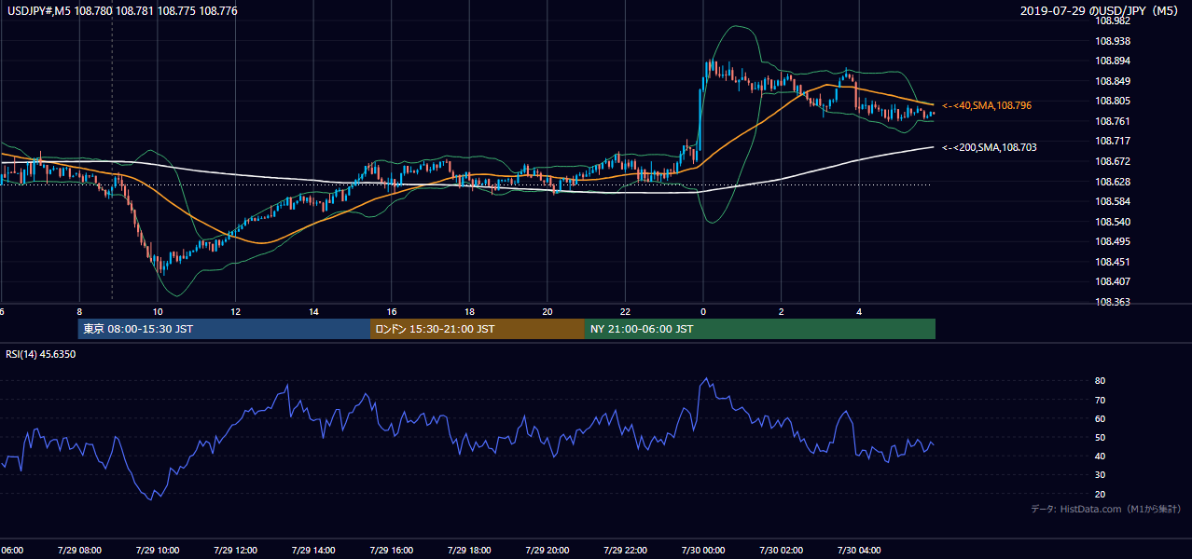This screenshot has width=1192, height=559.
Task: Click RSI scale value 70
Action: click(1101, 400)
